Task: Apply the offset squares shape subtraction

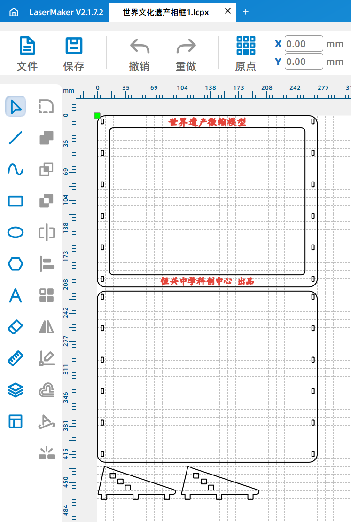Action: click(x=46, y=201)
